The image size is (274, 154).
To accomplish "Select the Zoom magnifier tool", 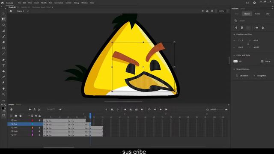I will pyautogui.click(x=3, y=94).
